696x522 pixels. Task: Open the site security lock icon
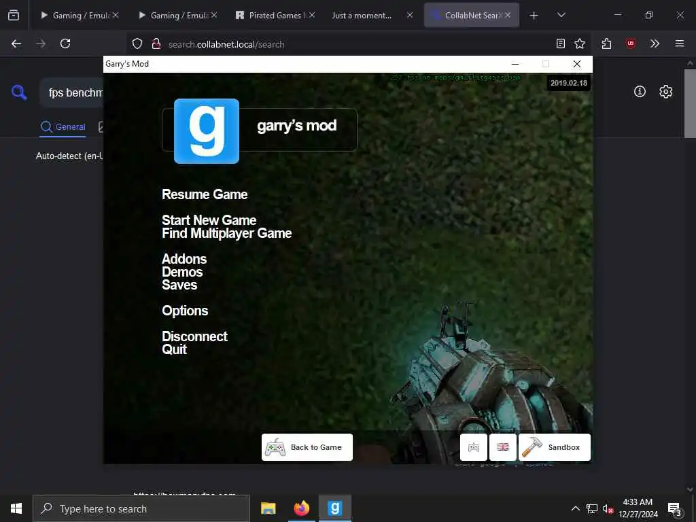pos(156,43)
